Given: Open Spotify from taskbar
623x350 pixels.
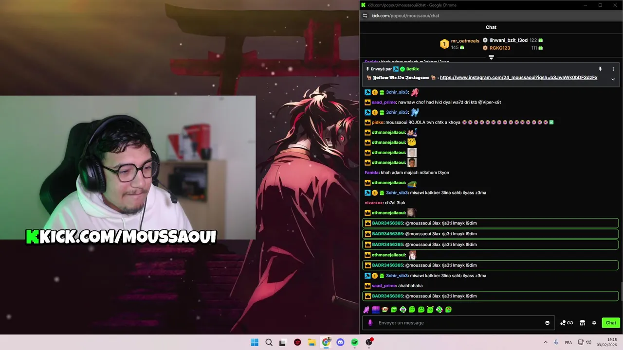Looking at the screenshot, I should pyautogui.click(x=355, y=342).
